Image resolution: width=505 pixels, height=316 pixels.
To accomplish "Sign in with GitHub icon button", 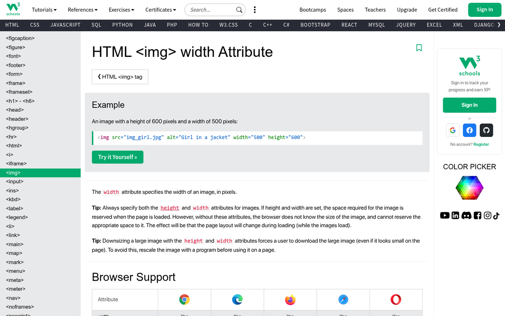I will 486,130.
